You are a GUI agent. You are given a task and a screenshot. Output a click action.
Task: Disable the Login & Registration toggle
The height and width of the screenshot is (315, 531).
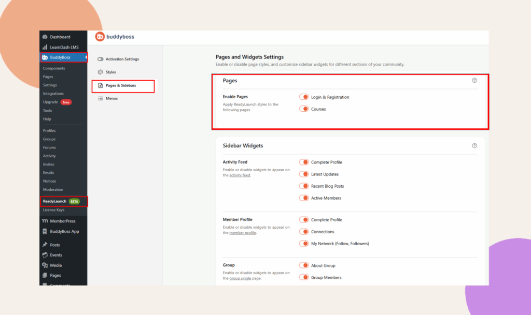point(304,97)
